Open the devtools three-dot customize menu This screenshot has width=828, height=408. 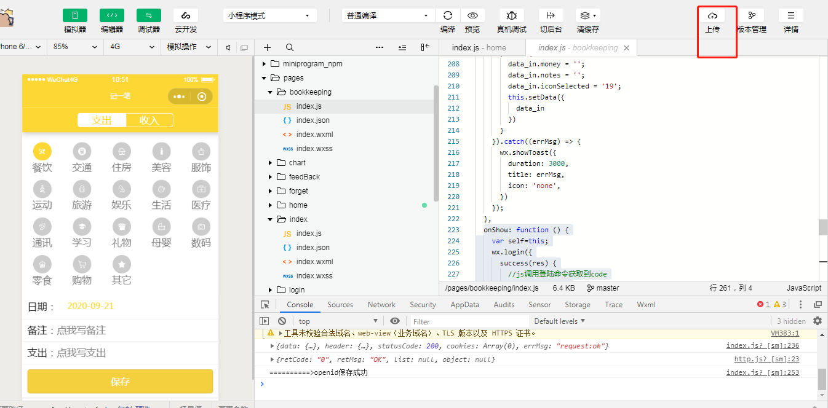coord(800,305)
